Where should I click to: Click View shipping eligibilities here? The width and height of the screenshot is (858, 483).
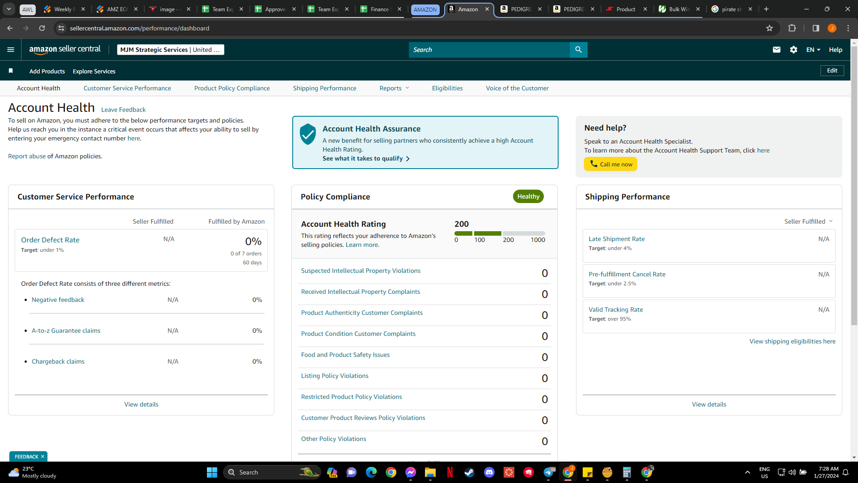(792, 341)
